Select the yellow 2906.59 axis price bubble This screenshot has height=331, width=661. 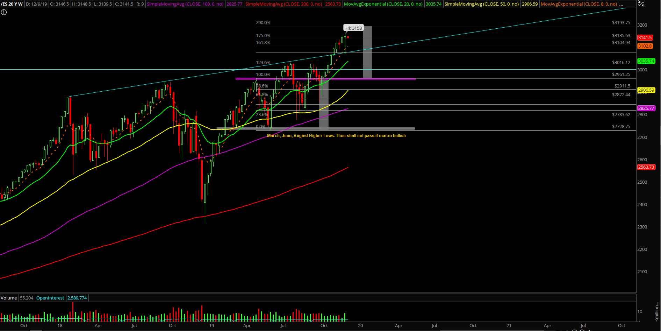click(x=646, y=90)
